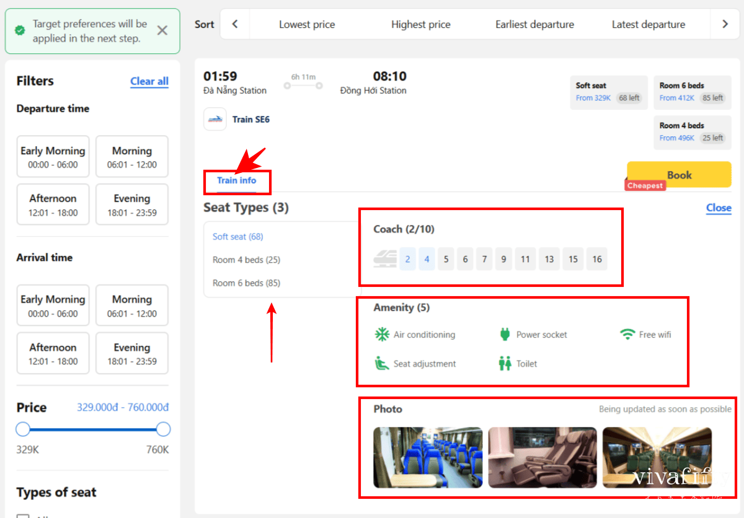The height and width of the screenshot is (518, 744).
Task: Open the green seats coach photo
Action: coord(657,457)
